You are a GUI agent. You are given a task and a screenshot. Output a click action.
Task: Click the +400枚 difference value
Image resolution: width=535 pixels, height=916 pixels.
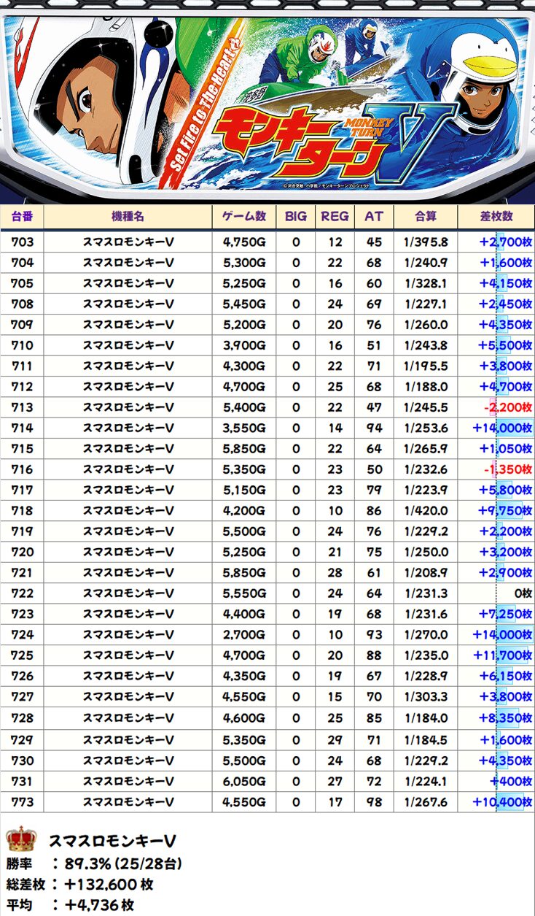[511, 782]
